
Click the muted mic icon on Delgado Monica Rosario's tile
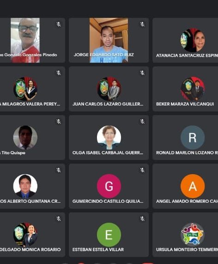(x=59, y=218)
